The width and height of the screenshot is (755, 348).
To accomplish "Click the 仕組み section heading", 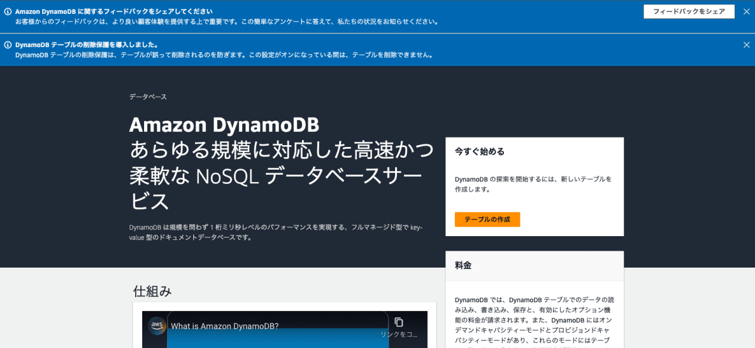I will tap(152, 291).
